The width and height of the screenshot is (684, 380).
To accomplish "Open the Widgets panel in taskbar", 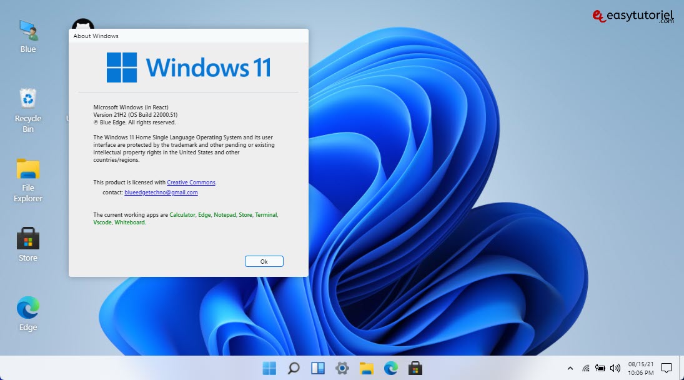I will coord(317,368).
